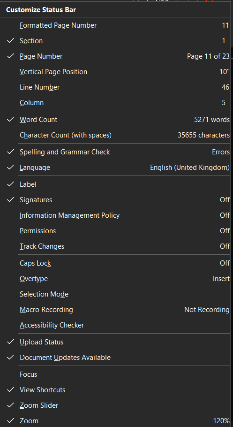Show Caps Lock status indicator

tap(115, 263)
